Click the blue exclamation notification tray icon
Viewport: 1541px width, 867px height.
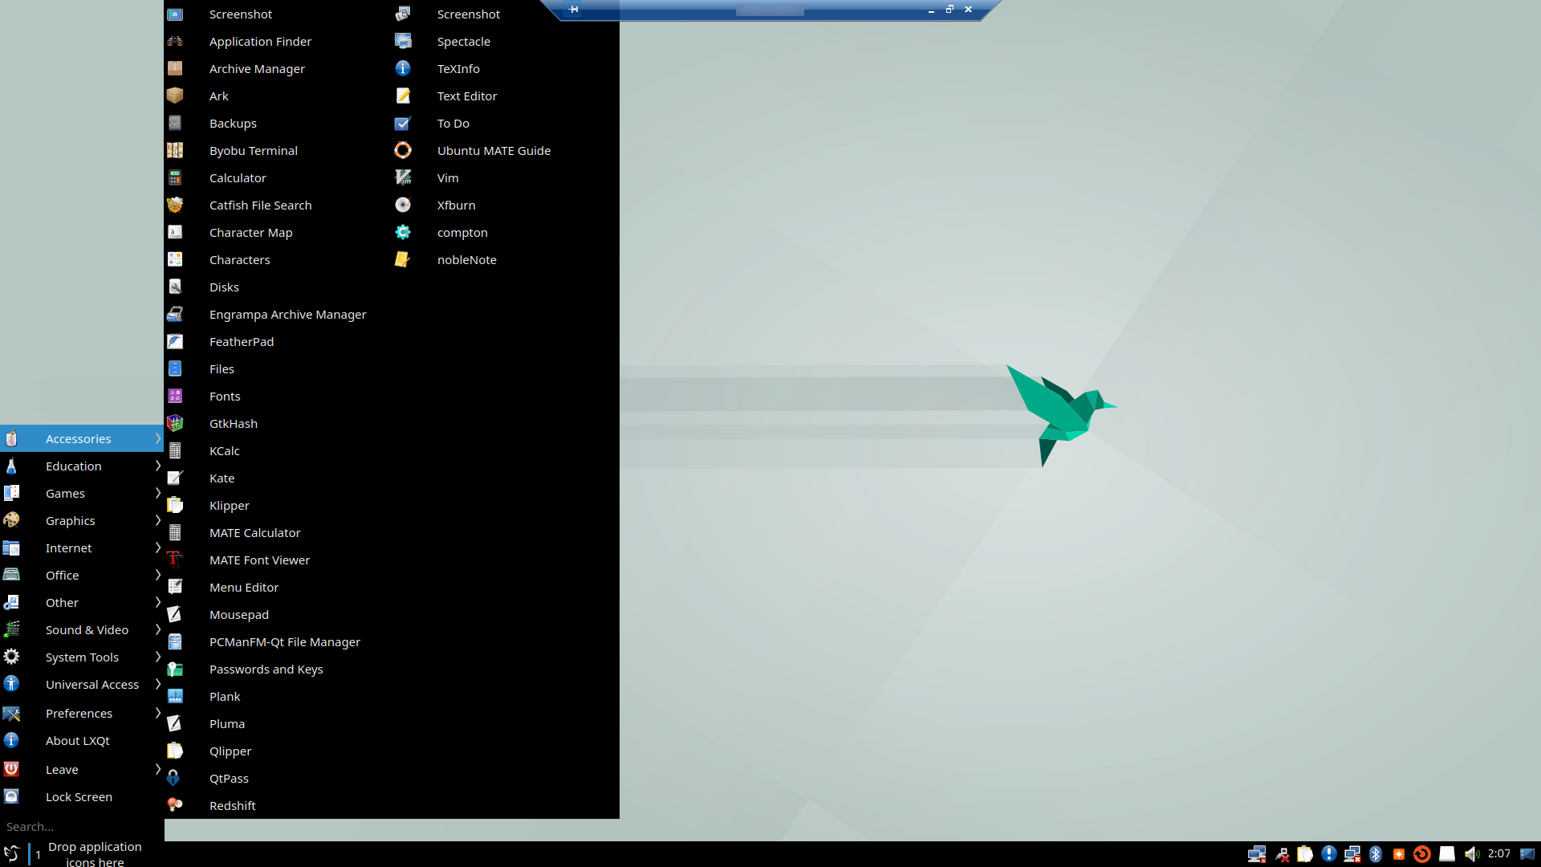[1329, 854]
